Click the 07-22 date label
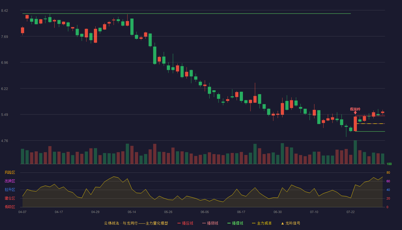The width and height of the screenshot is (402, 230). tap(351, 212)
